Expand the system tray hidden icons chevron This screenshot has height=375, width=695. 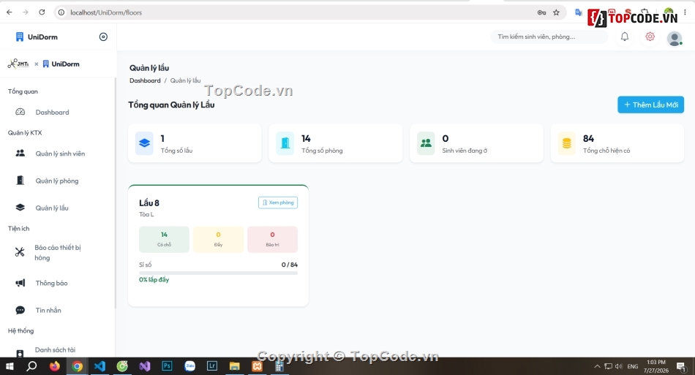(x=597, y=366)
